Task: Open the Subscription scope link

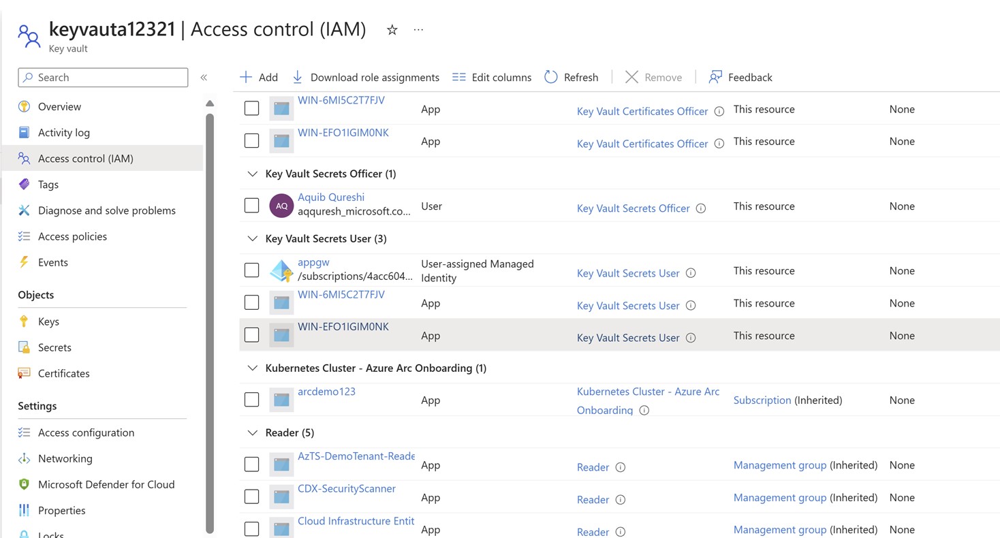Action: [762, 400]
